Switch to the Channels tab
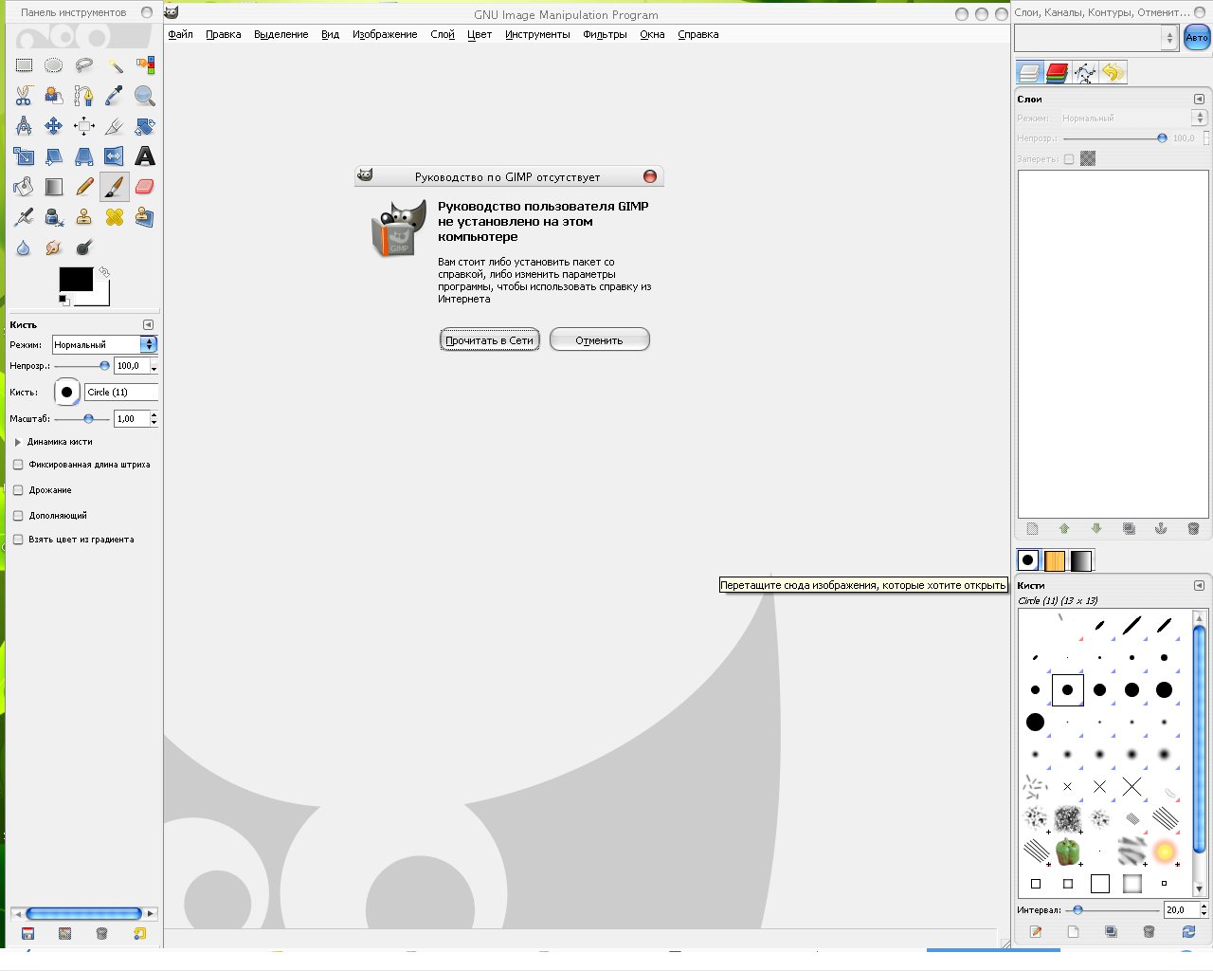Screen dimensions: 1213x971 (1057, 72)
